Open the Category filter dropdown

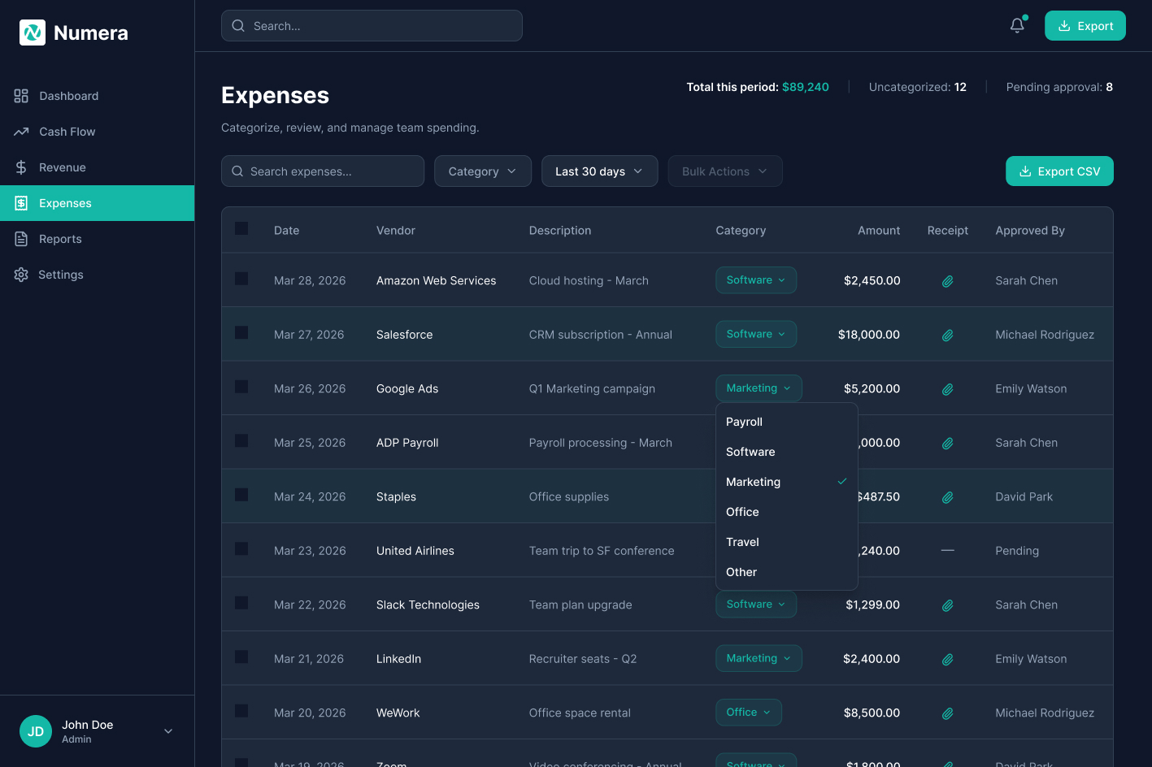click(483, 171)
